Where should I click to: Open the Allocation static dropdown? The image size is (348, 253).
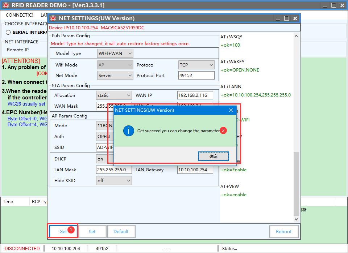[114, 95]
